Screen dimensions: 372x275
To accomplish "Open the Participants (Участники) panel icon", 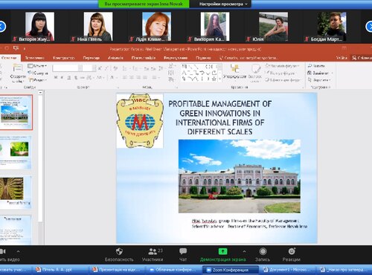I will click(152, 252).
